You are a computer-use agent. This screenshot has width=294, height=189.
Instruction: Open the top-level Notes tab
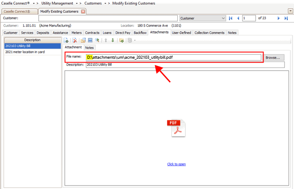pyautogui.click(x=232, y=33)
